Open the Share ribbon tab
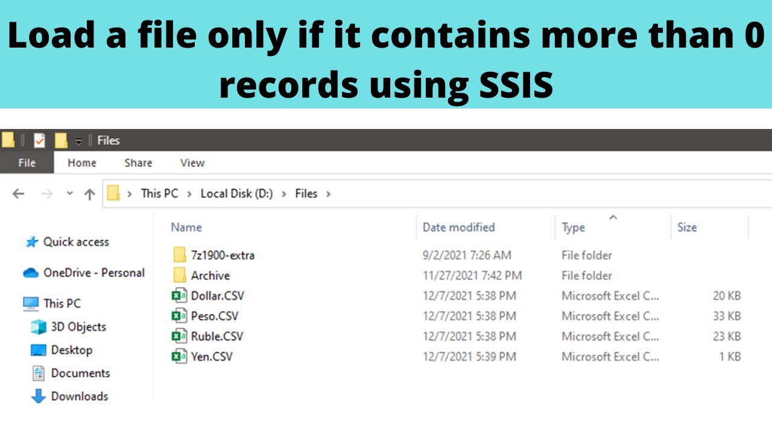Image resolution: width=772 pixels, height=434 pixels. point(138,163)
